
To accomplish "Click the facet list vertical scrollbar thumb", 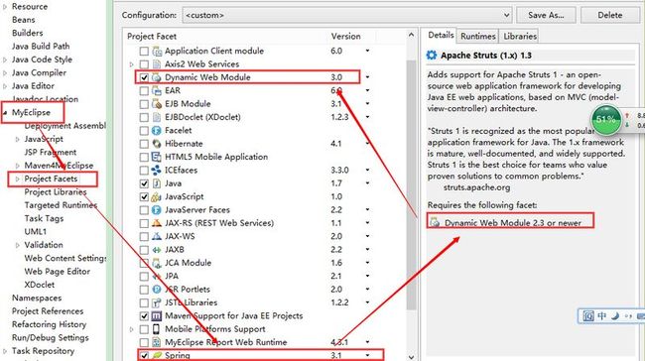I will tap(412, 185).
